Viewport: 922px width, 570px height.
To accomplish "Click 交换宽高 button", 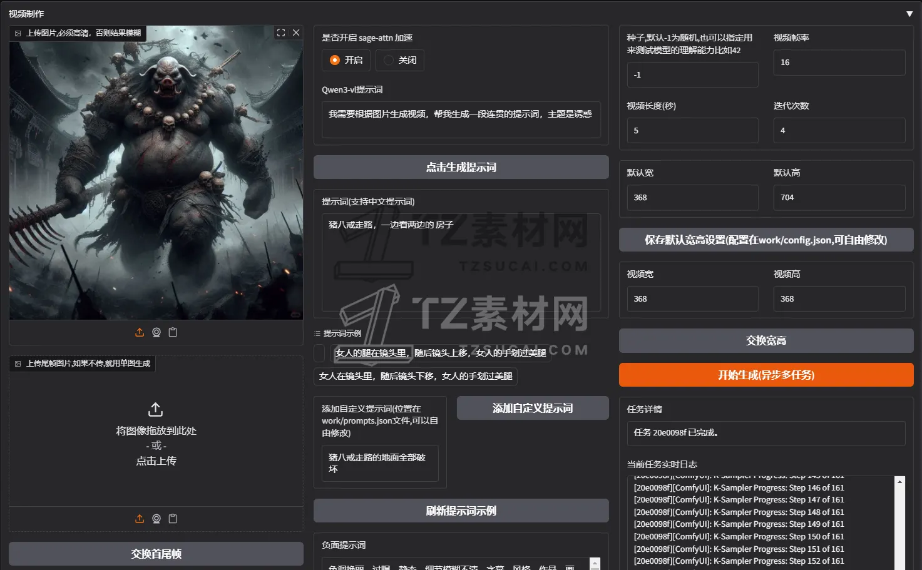I will click(766, 340).
